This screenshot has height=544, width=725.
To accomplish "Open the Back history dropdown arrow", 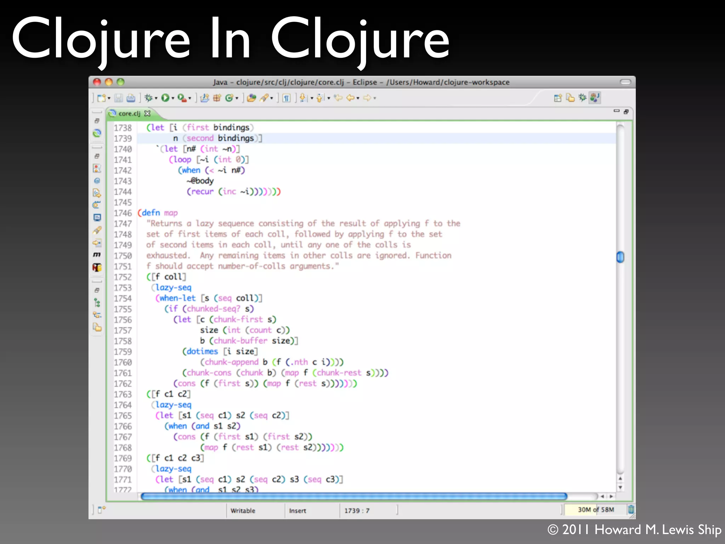I will pos(358,98).
